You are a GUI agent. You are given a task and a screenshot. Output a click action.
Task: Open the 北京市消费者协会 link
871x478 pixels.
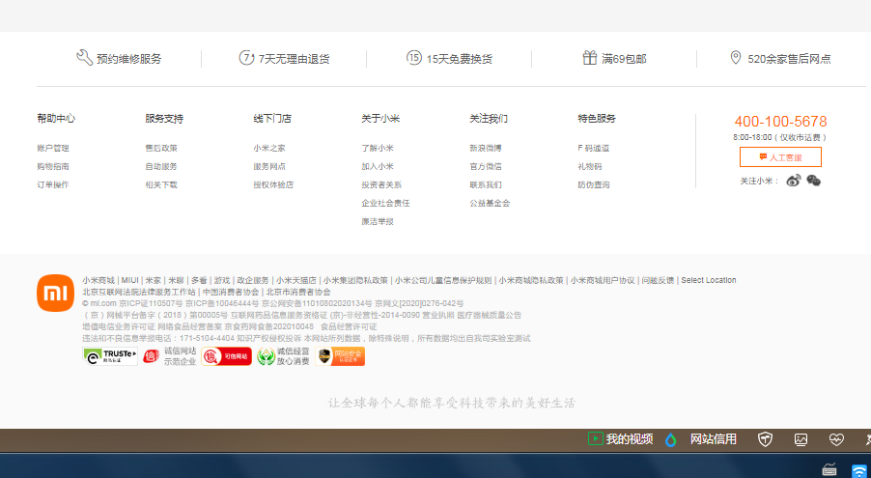pos(298,292)
